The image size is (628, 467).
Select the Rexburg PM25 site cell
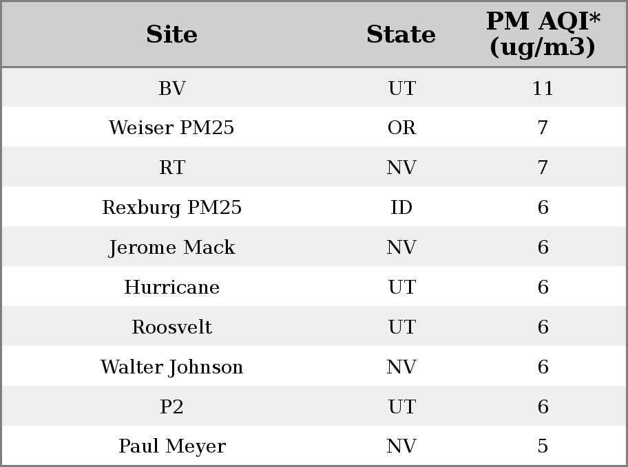[x=172, y=208]
